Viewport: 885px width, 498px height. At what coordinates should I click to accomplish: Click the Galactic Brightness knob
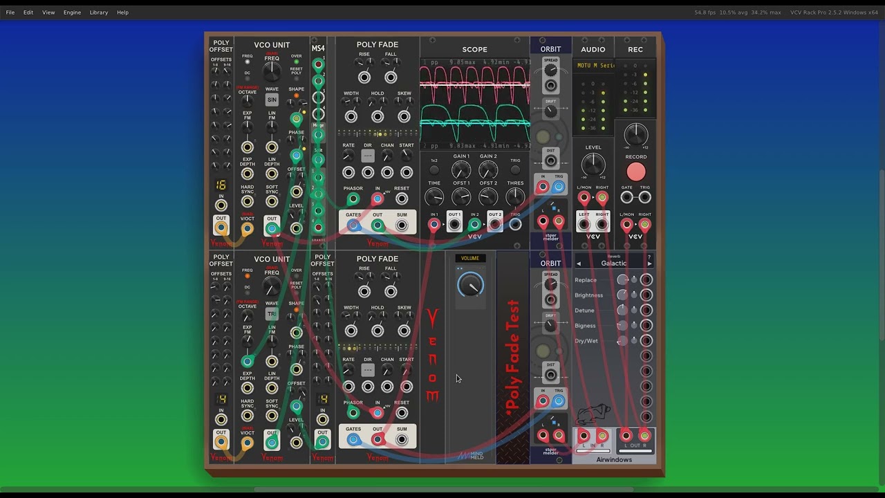623,295
